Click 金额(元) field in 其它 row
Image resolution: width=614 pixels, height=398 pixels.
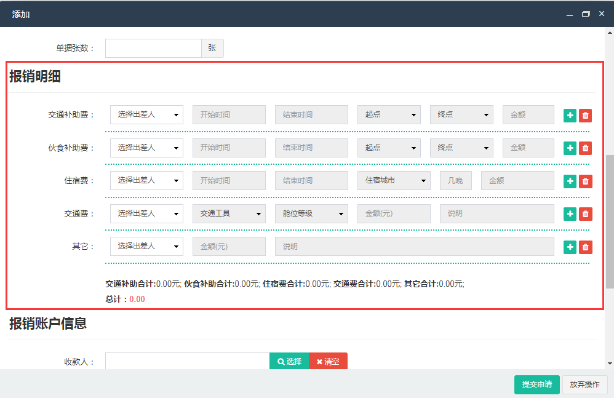[x=229, y=246]
